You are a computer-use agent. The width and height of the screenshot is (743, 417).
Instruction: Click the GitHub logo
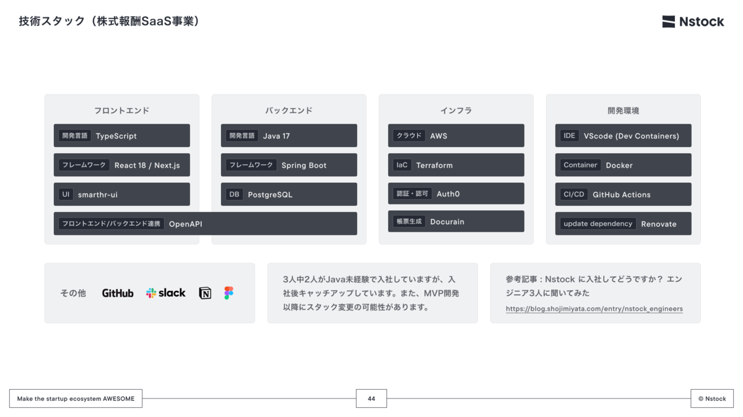118,293
